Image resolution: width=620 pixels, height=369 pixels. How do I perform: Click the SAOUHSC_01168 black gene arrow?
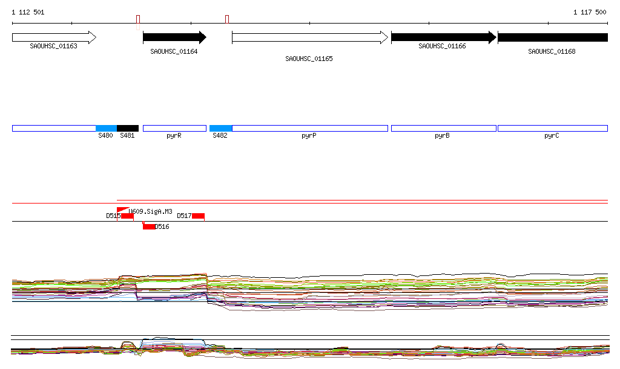click(552, 37)
